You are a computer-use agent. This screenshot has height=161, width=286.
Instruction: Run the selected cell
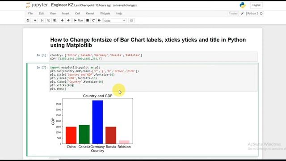(x=79, y=21)
